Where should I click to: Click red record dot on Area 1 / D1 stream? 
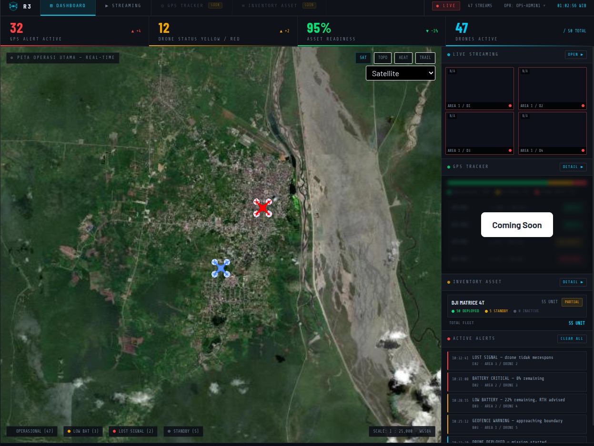(x=510, y=106)
